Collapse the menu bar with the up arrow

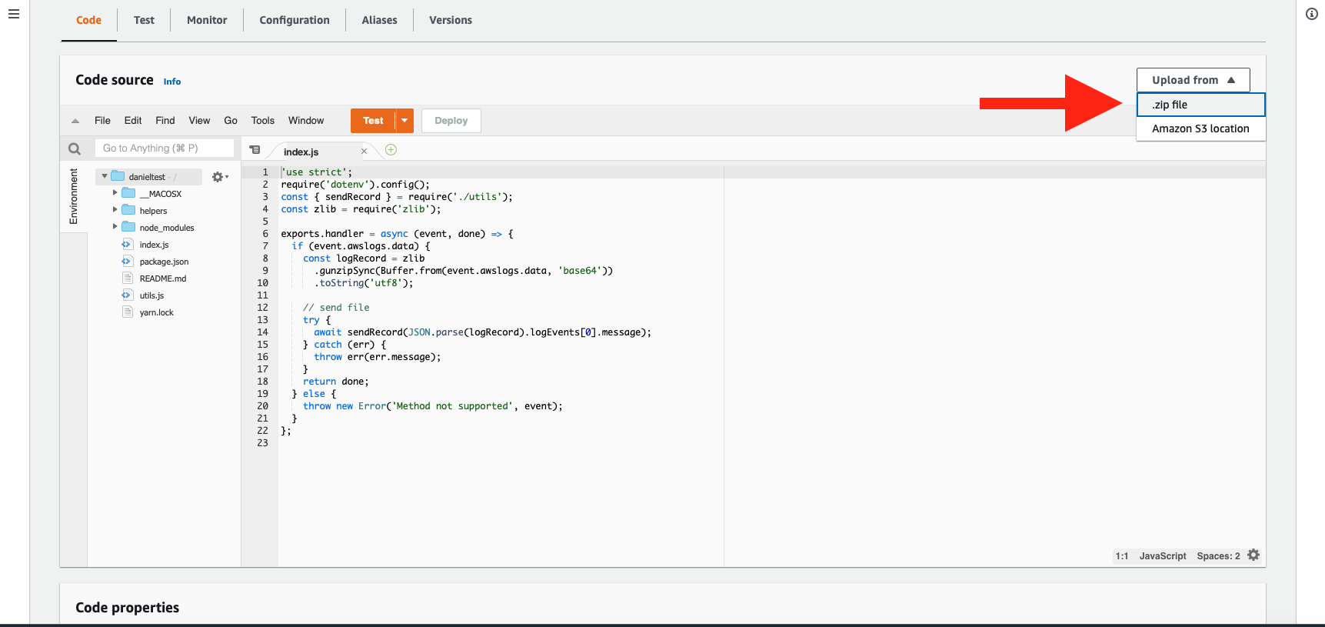[75, 121]
